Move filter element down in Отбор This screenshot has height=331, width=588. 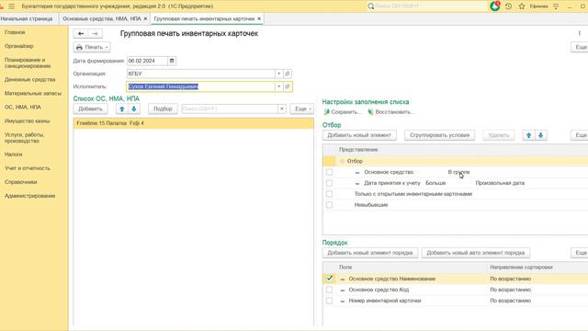pos(541,135)
